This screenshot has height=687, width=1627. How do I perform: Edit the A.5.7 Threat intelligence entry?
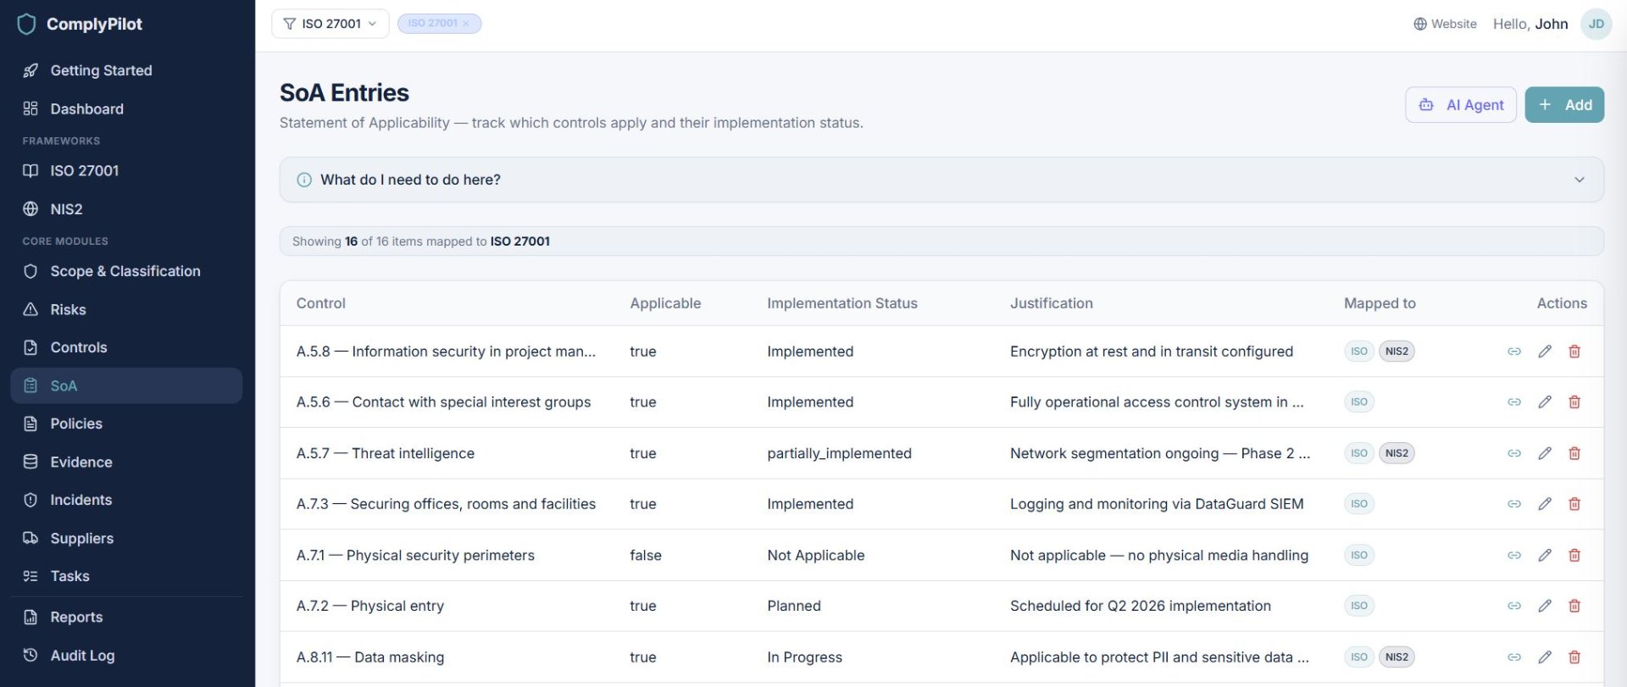(x=1545, y=453)
